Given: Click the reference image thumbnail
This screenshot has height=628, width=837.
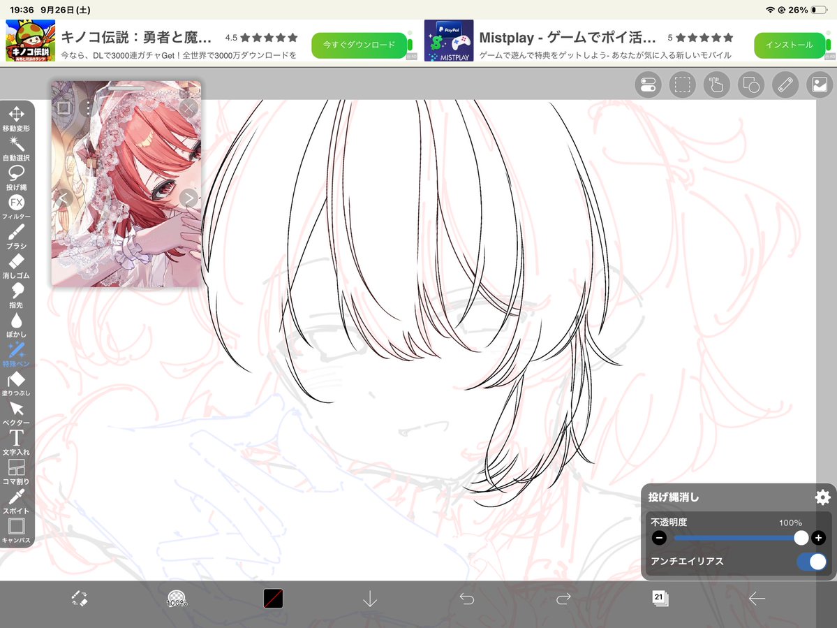Looking at the screenshot, I should [126, 184].
